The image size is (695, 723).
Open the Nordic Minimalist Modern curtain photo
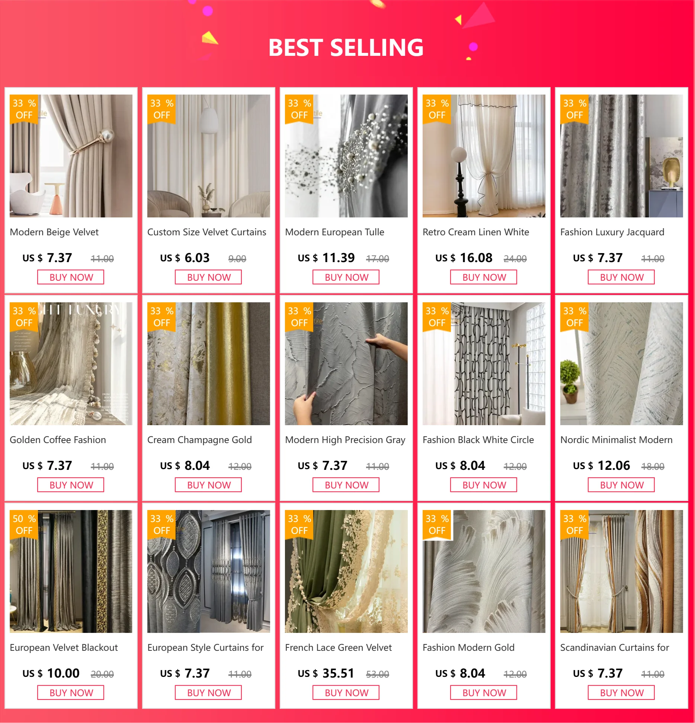[622, 363]
